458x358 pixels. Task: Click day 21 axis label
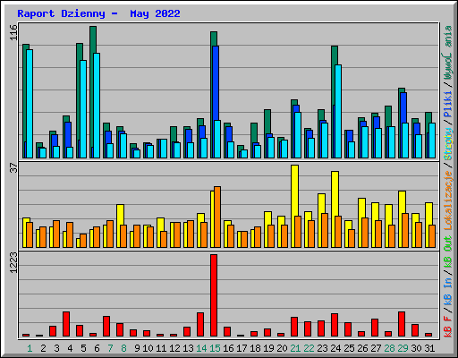[x=295, y=348]
